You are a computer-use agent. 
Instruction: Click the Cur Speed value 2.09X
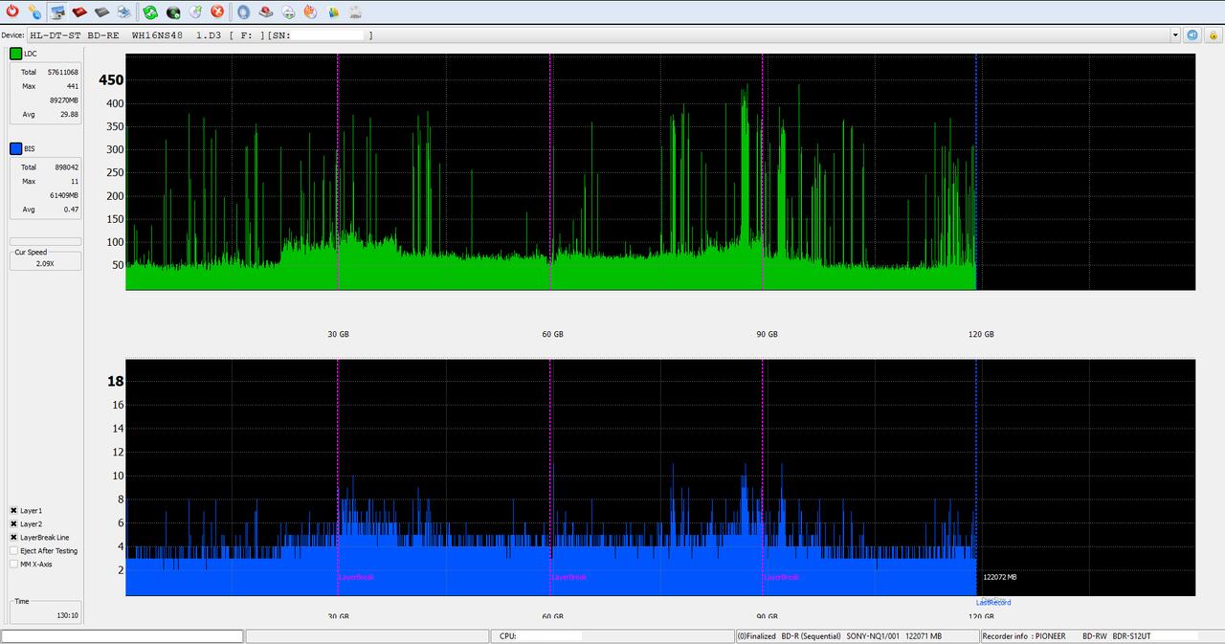tap(45, 263)
